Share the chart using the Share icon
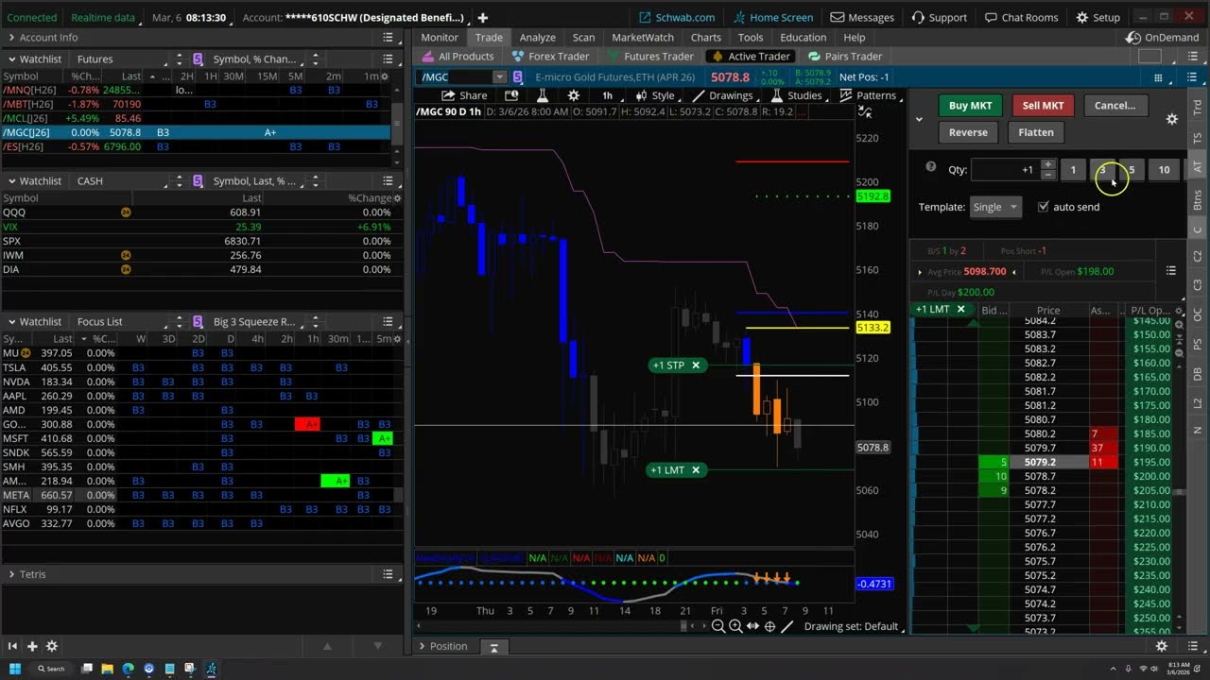 tap(464, 95)
